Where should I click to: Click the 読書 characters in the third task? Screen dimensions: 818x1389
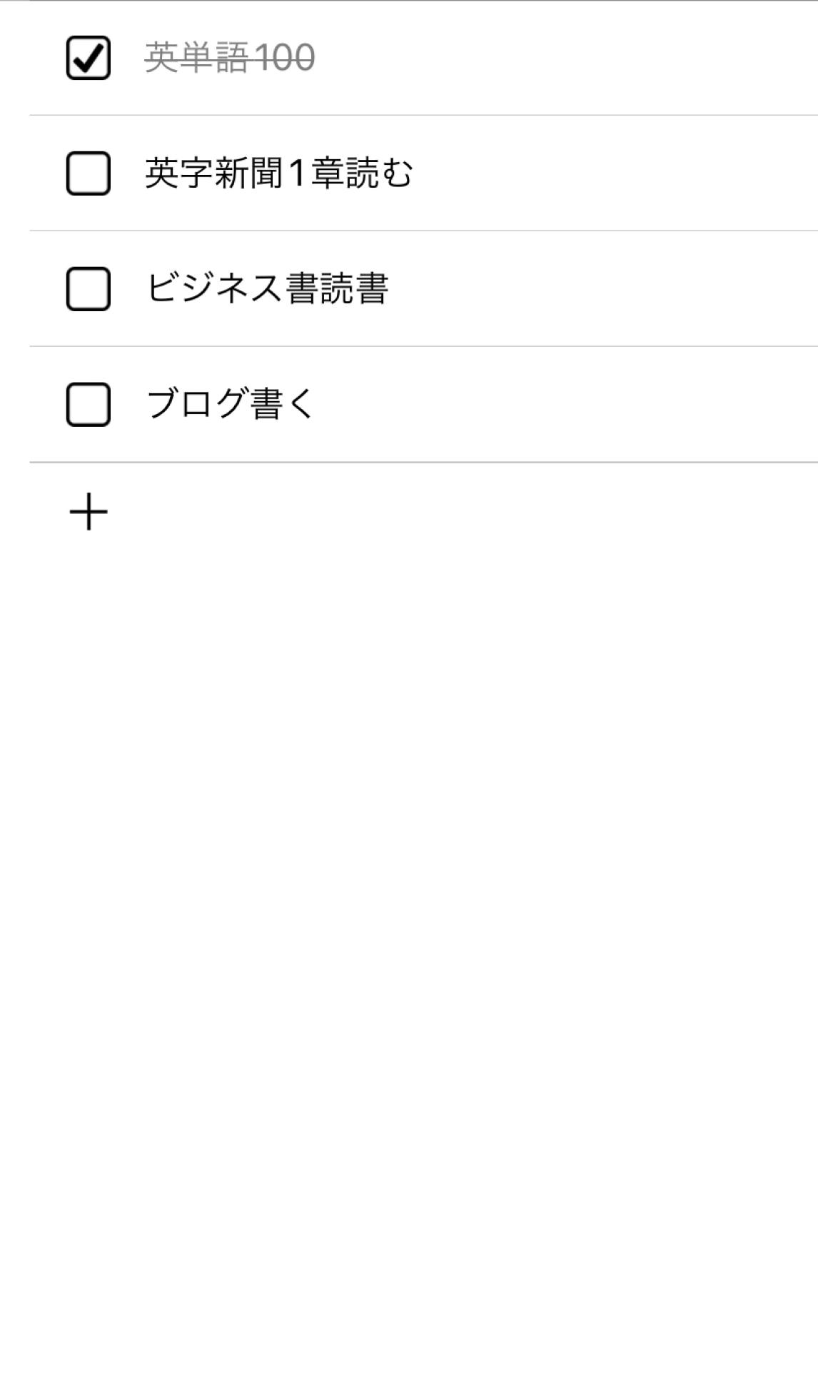pyautogui.click(x=354, y=289)
